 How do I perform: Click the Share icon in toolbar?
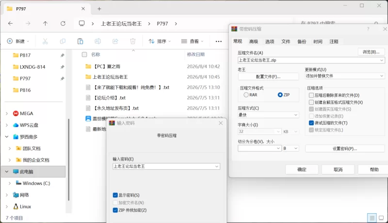point(115,41)
